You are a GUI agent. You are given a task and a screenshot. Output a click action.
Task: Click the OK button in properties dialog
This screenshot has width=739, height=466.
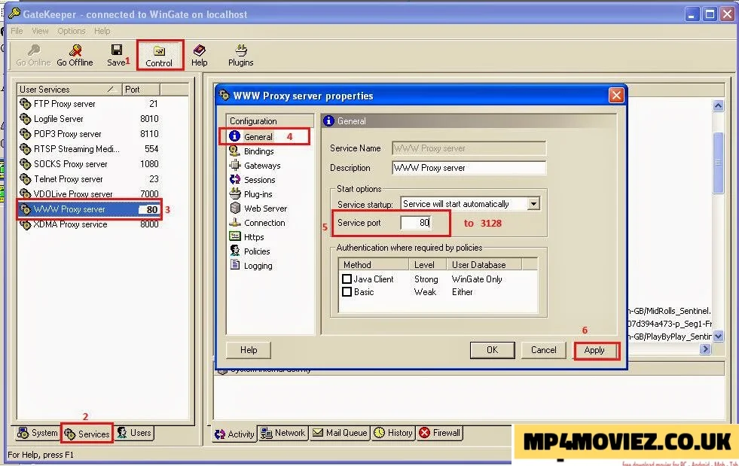click(x=492, y=350)
